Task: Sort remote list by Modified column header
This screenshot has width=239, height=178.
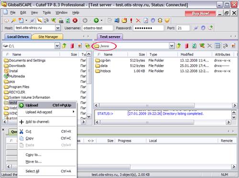Action: pos(195,54)
